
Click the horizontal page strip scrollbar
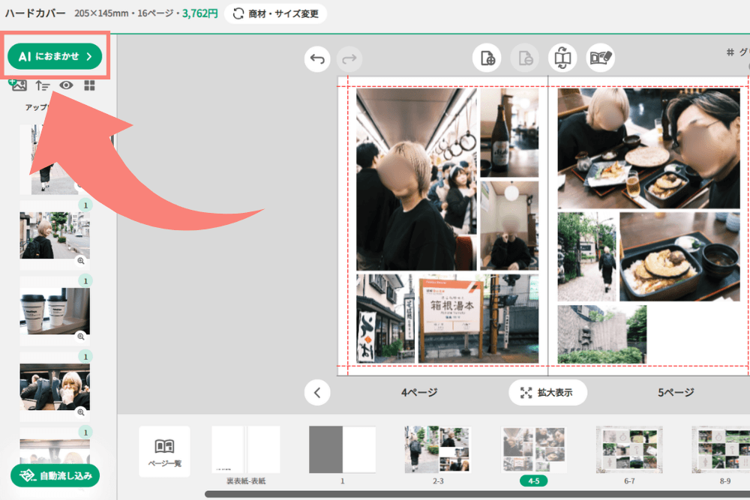[x=477, y=494]
